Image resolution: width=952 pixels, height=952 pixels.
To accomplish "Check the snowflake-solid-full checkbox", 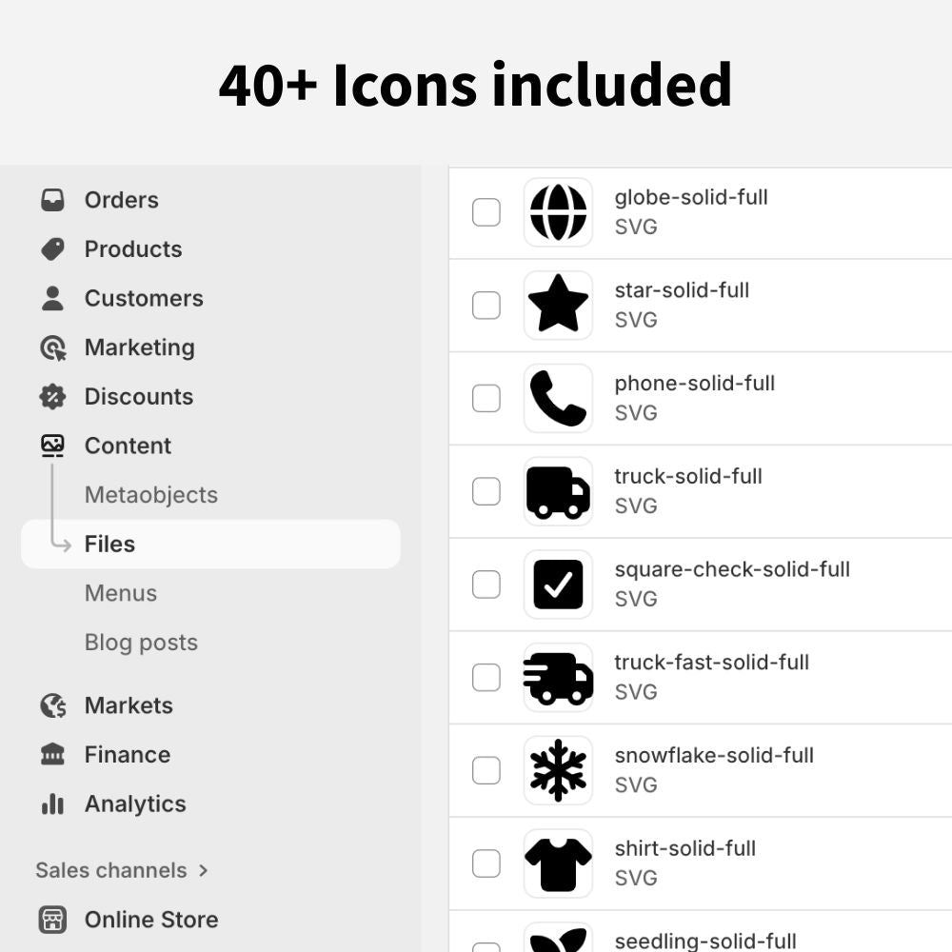I will [x=486, y=770].
